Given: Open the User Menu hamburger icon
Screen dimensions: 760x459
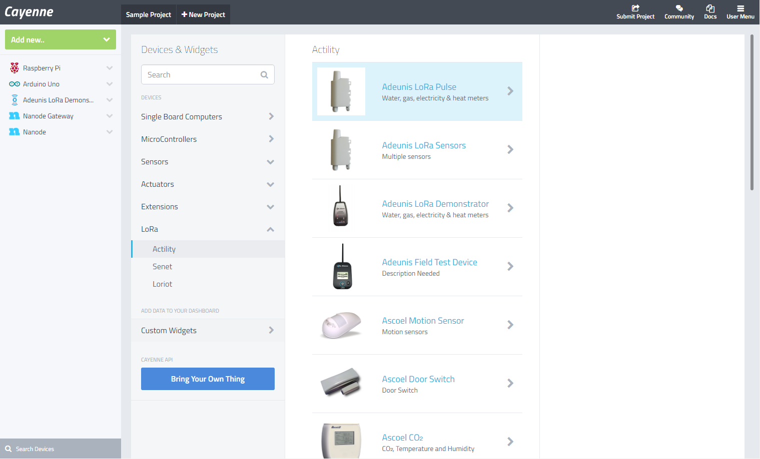Looking at the screenshot, I should (740, 8).
